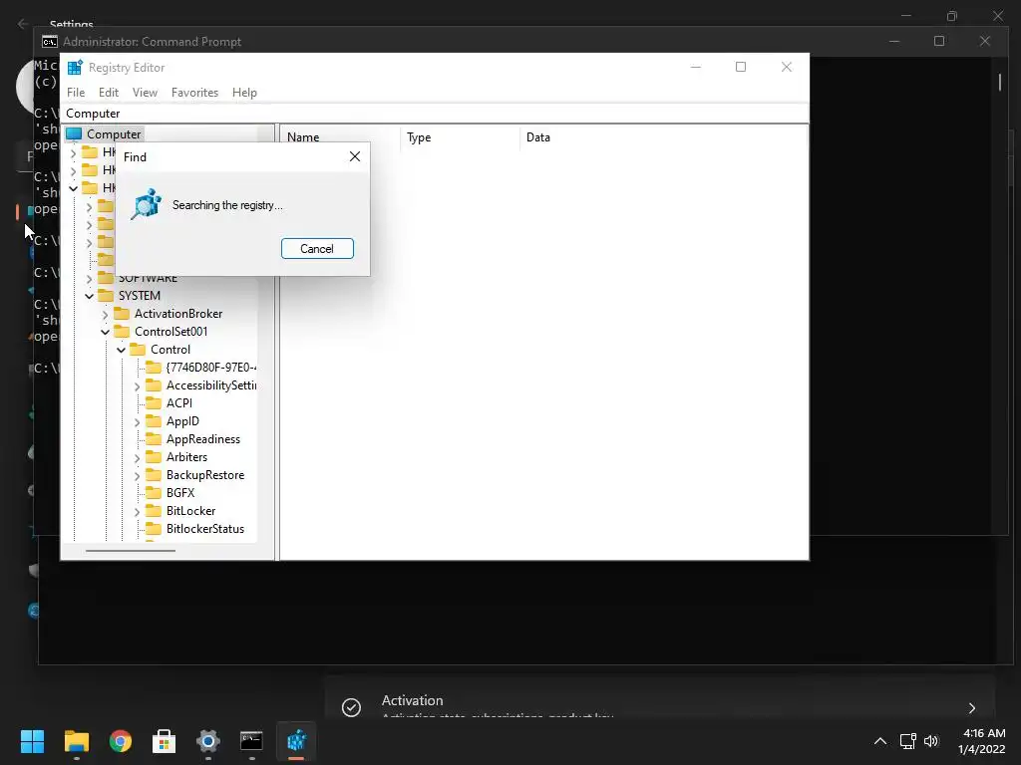Viewport: 1021px width, 765px height.
Task: Select the AppReadiness key
Action: [x=203, y=439]
